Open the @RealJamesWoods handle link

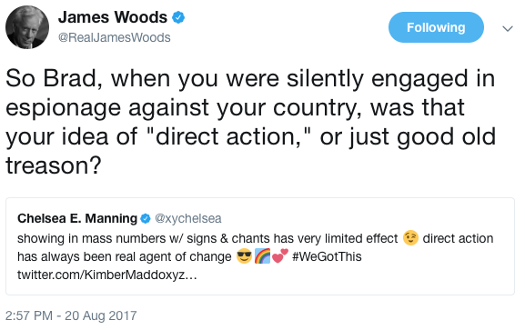pyautogui.click(x=114, y=37)
